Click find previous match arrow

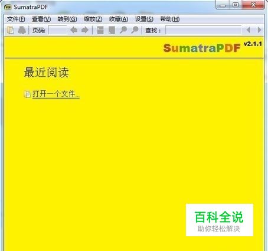[249, 30]
